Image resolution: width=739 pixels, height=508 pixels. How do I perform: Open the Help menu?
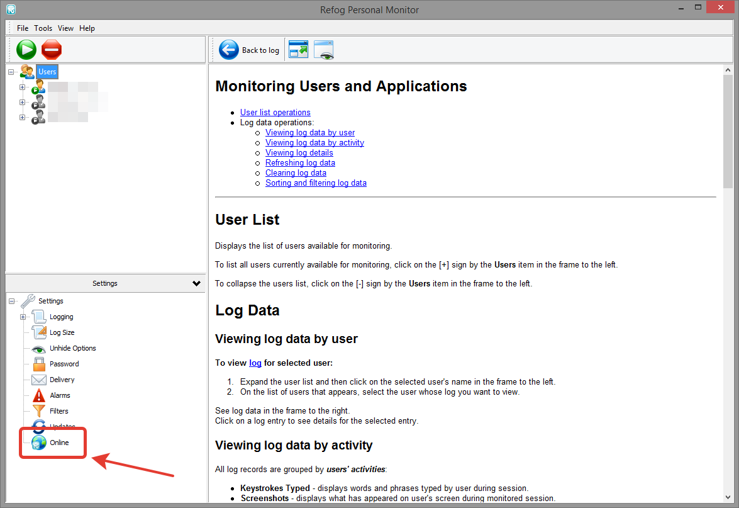(87, 28)
